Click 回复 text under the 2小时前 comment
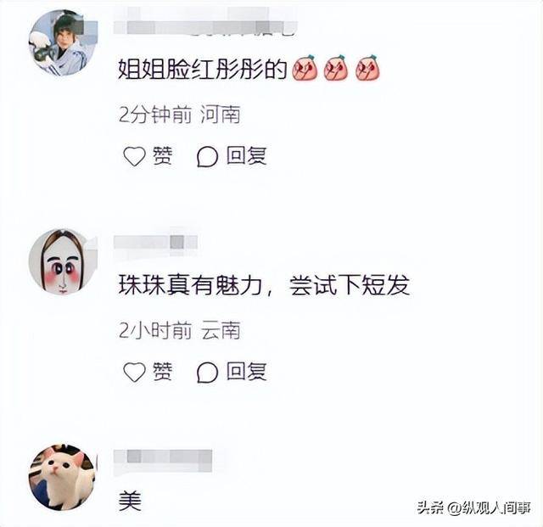The height and width of the screenshot is (527, 543). point(247,372)
